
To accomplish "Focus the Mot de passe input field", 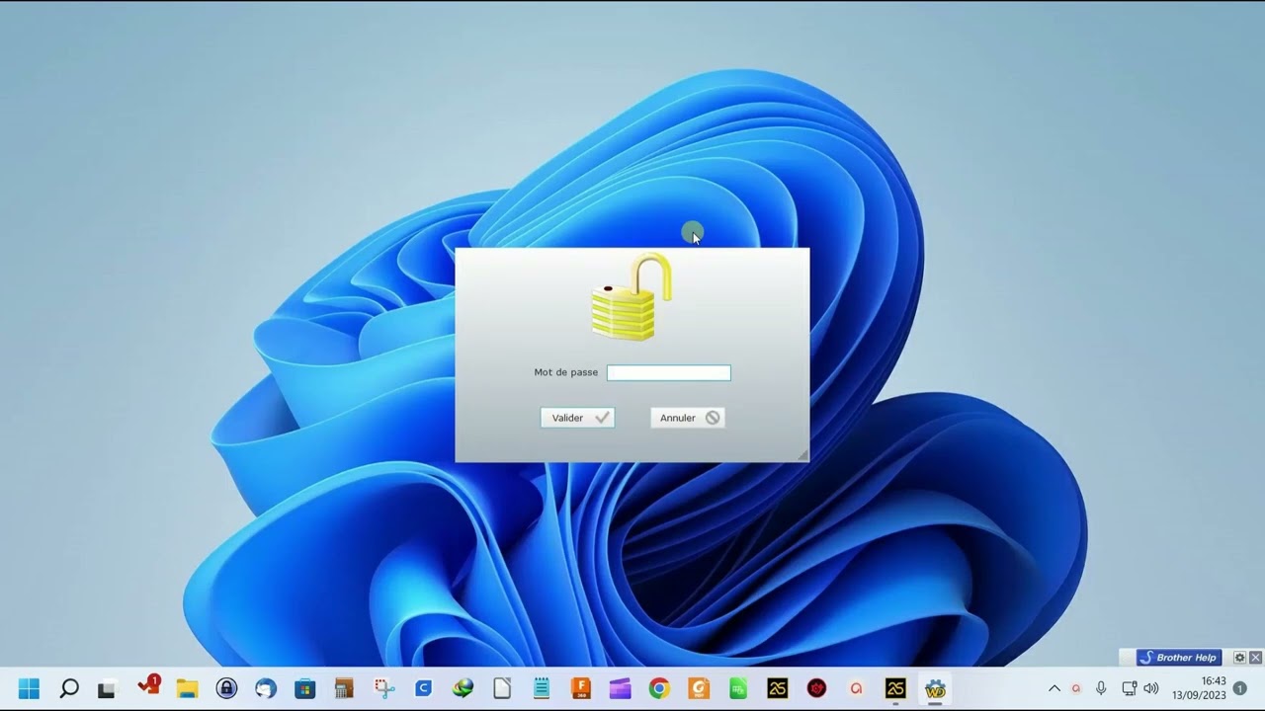I will (x=669, y=372).
